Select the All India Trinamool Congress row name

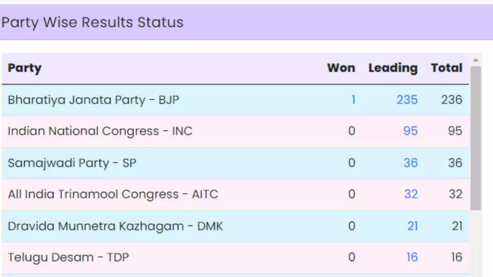113,195
